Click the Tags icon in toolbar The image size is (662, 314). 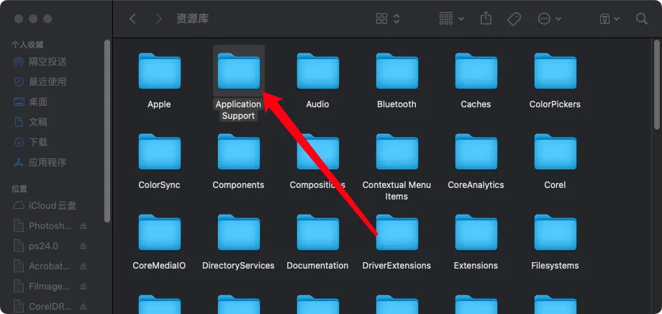514,19
